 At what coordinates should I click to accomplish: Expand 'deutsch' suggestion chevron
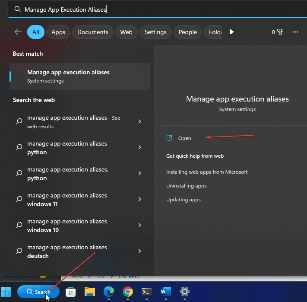[139, 251]
